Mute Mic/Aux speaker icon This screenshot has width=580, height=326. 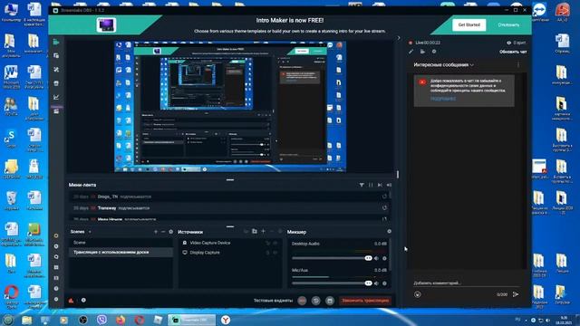[x=377, y=283]
